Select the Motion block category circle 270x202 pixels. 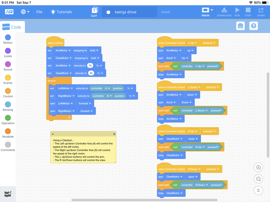pos(8,37)
